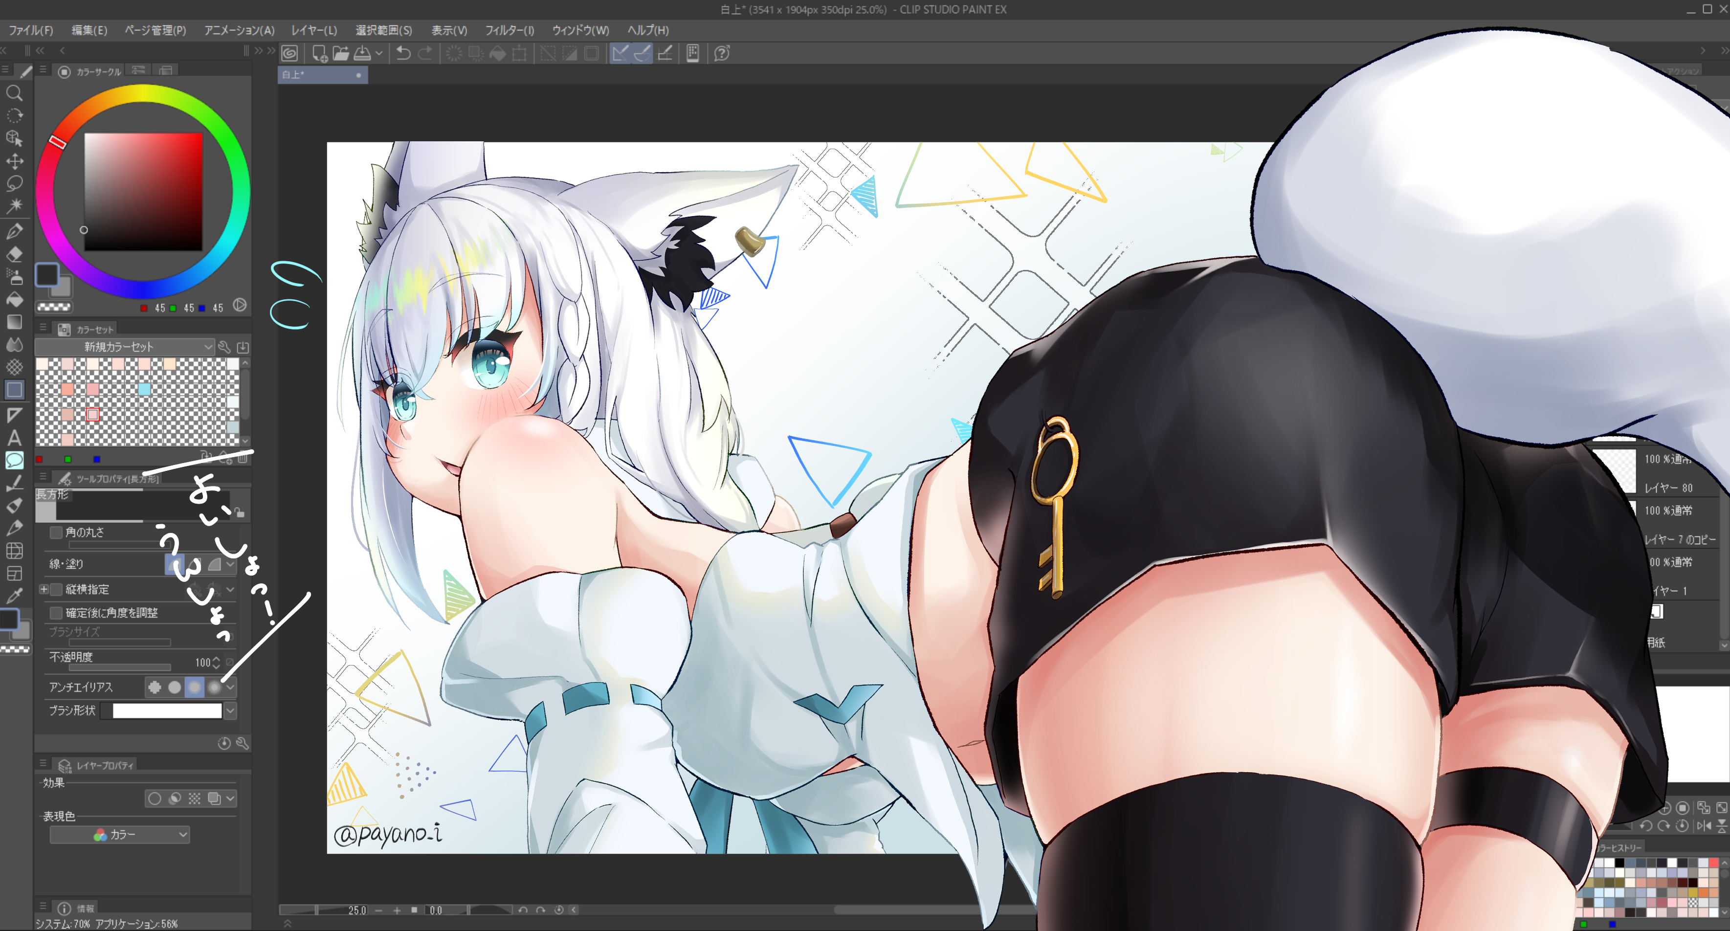
Task: Switch to the 白上* canvas tab
Action: point(323,74)
